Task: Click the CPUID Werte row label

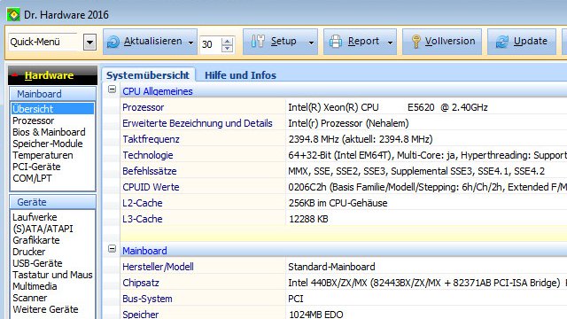Action: [151, 187]
